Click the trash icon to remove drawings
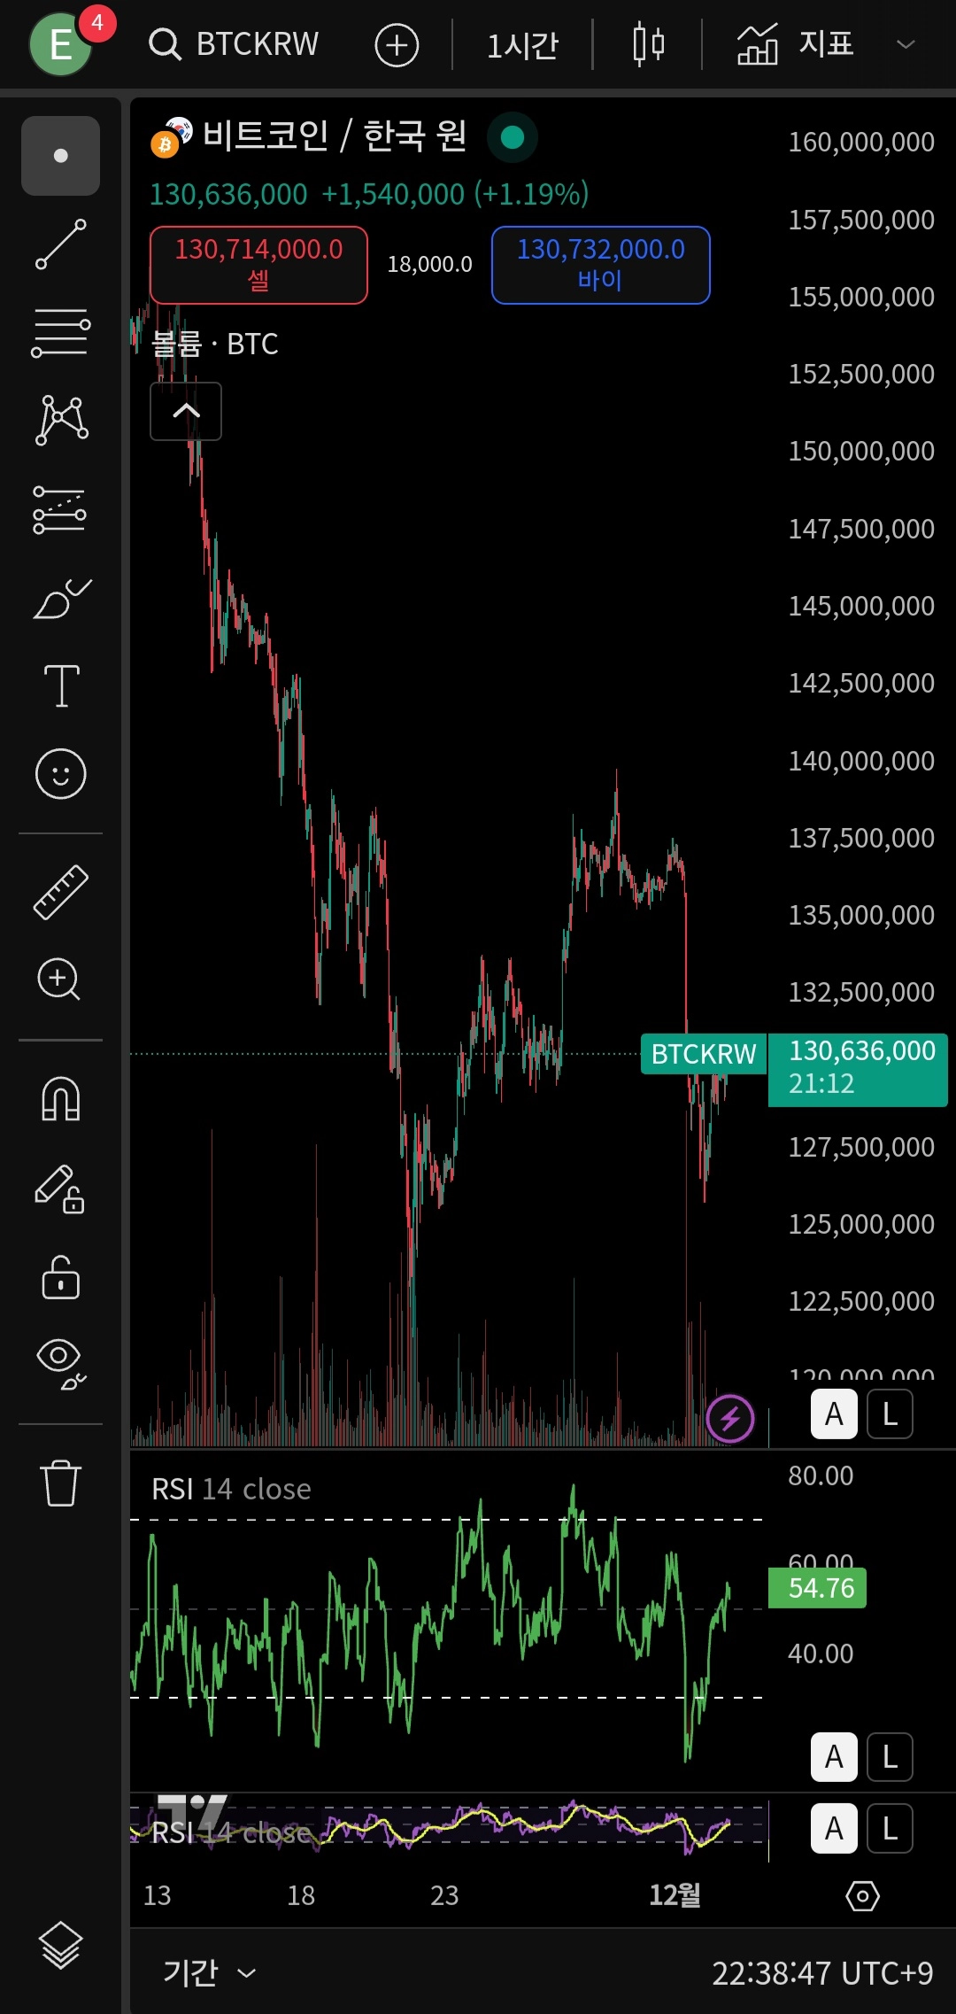Viewport: 956px width, 2014px height. click(60, 1483)
